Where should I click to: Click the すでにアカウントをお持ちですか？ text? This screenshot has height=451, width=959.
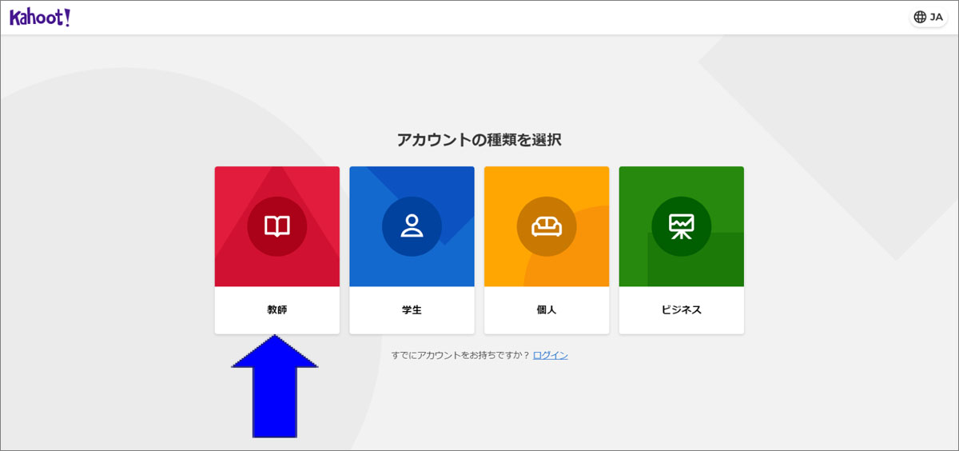click(x=461, y=355)
